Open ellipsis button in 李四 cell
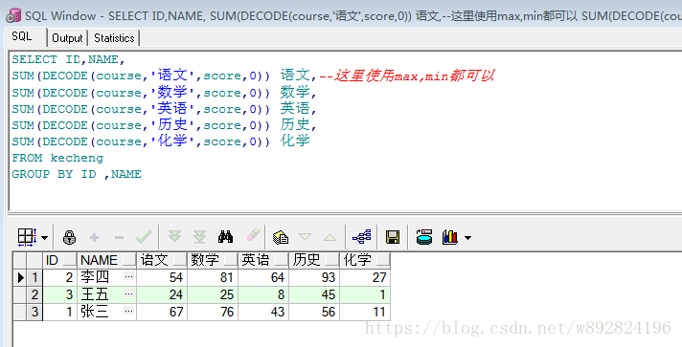This screenshot has width=682, height=347. tap(128, 276)
